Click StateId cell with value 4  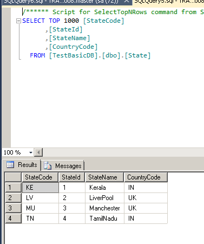(72, 219)
